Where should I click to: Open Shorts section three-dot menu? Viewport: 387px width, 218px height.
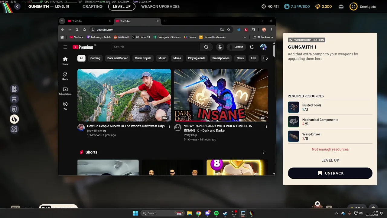264,152
